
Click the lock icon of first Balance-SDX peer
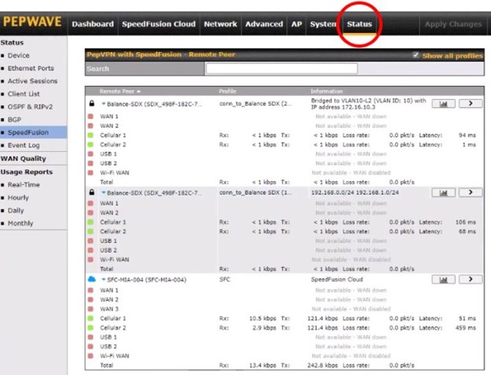click(x=91, y=103)
